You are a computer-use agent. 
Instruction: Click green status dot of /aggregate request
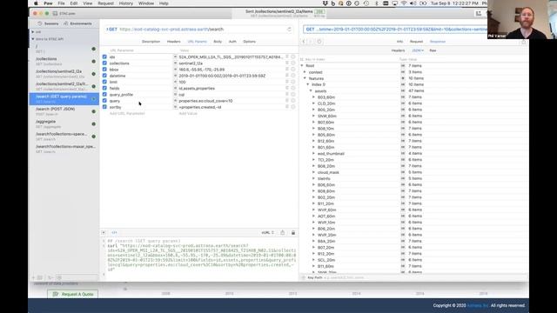93,123
